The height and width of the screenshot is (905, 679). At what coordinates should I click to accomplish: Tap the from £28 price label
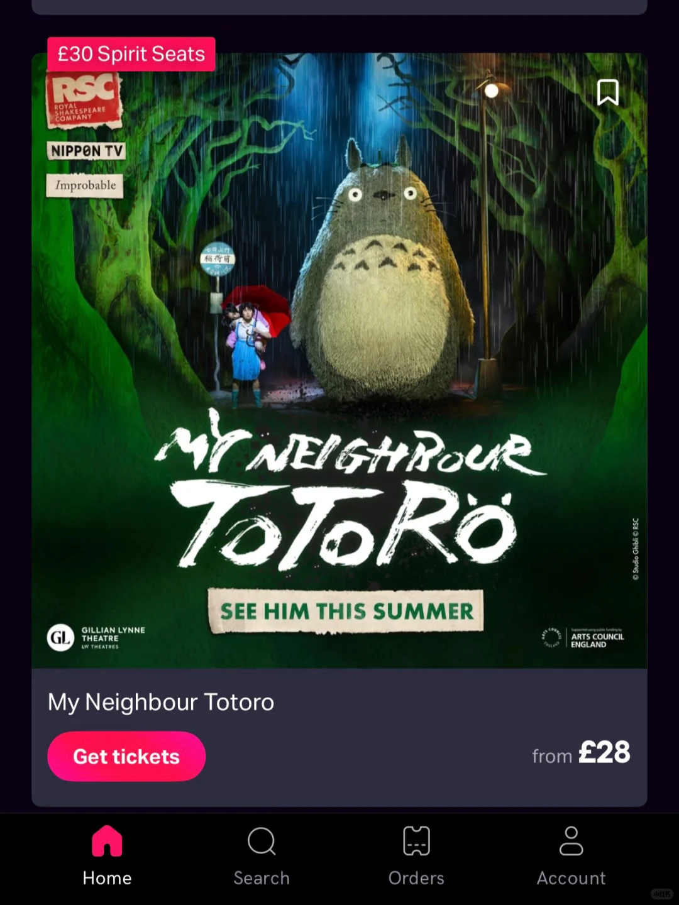click(x=581, y=753)
